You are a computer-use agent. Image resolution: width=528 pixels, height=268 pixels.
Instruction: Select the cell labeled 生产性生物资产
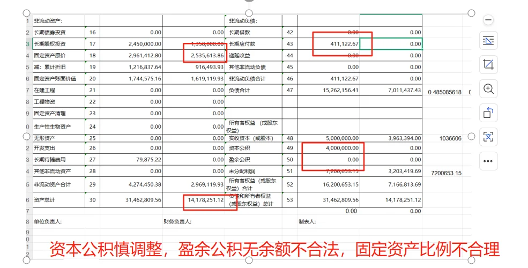coord(58,126)
